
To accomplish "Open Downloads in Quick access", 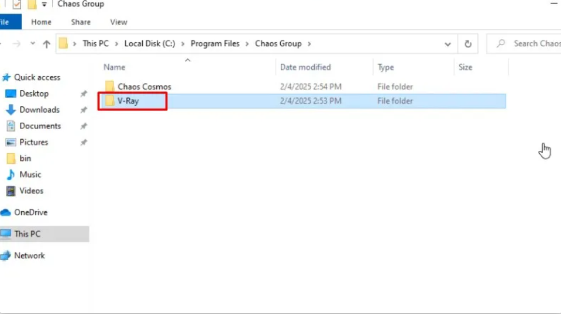I will (x=39, y=110).
